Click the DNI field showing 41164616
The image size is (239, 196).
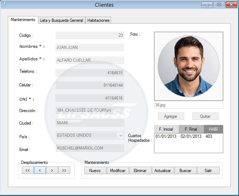pyautogui.click(x=90, y=98)
